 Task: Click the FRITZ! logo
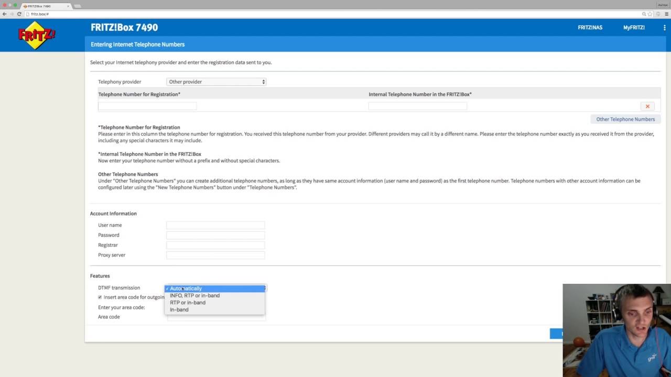(36, 35)
